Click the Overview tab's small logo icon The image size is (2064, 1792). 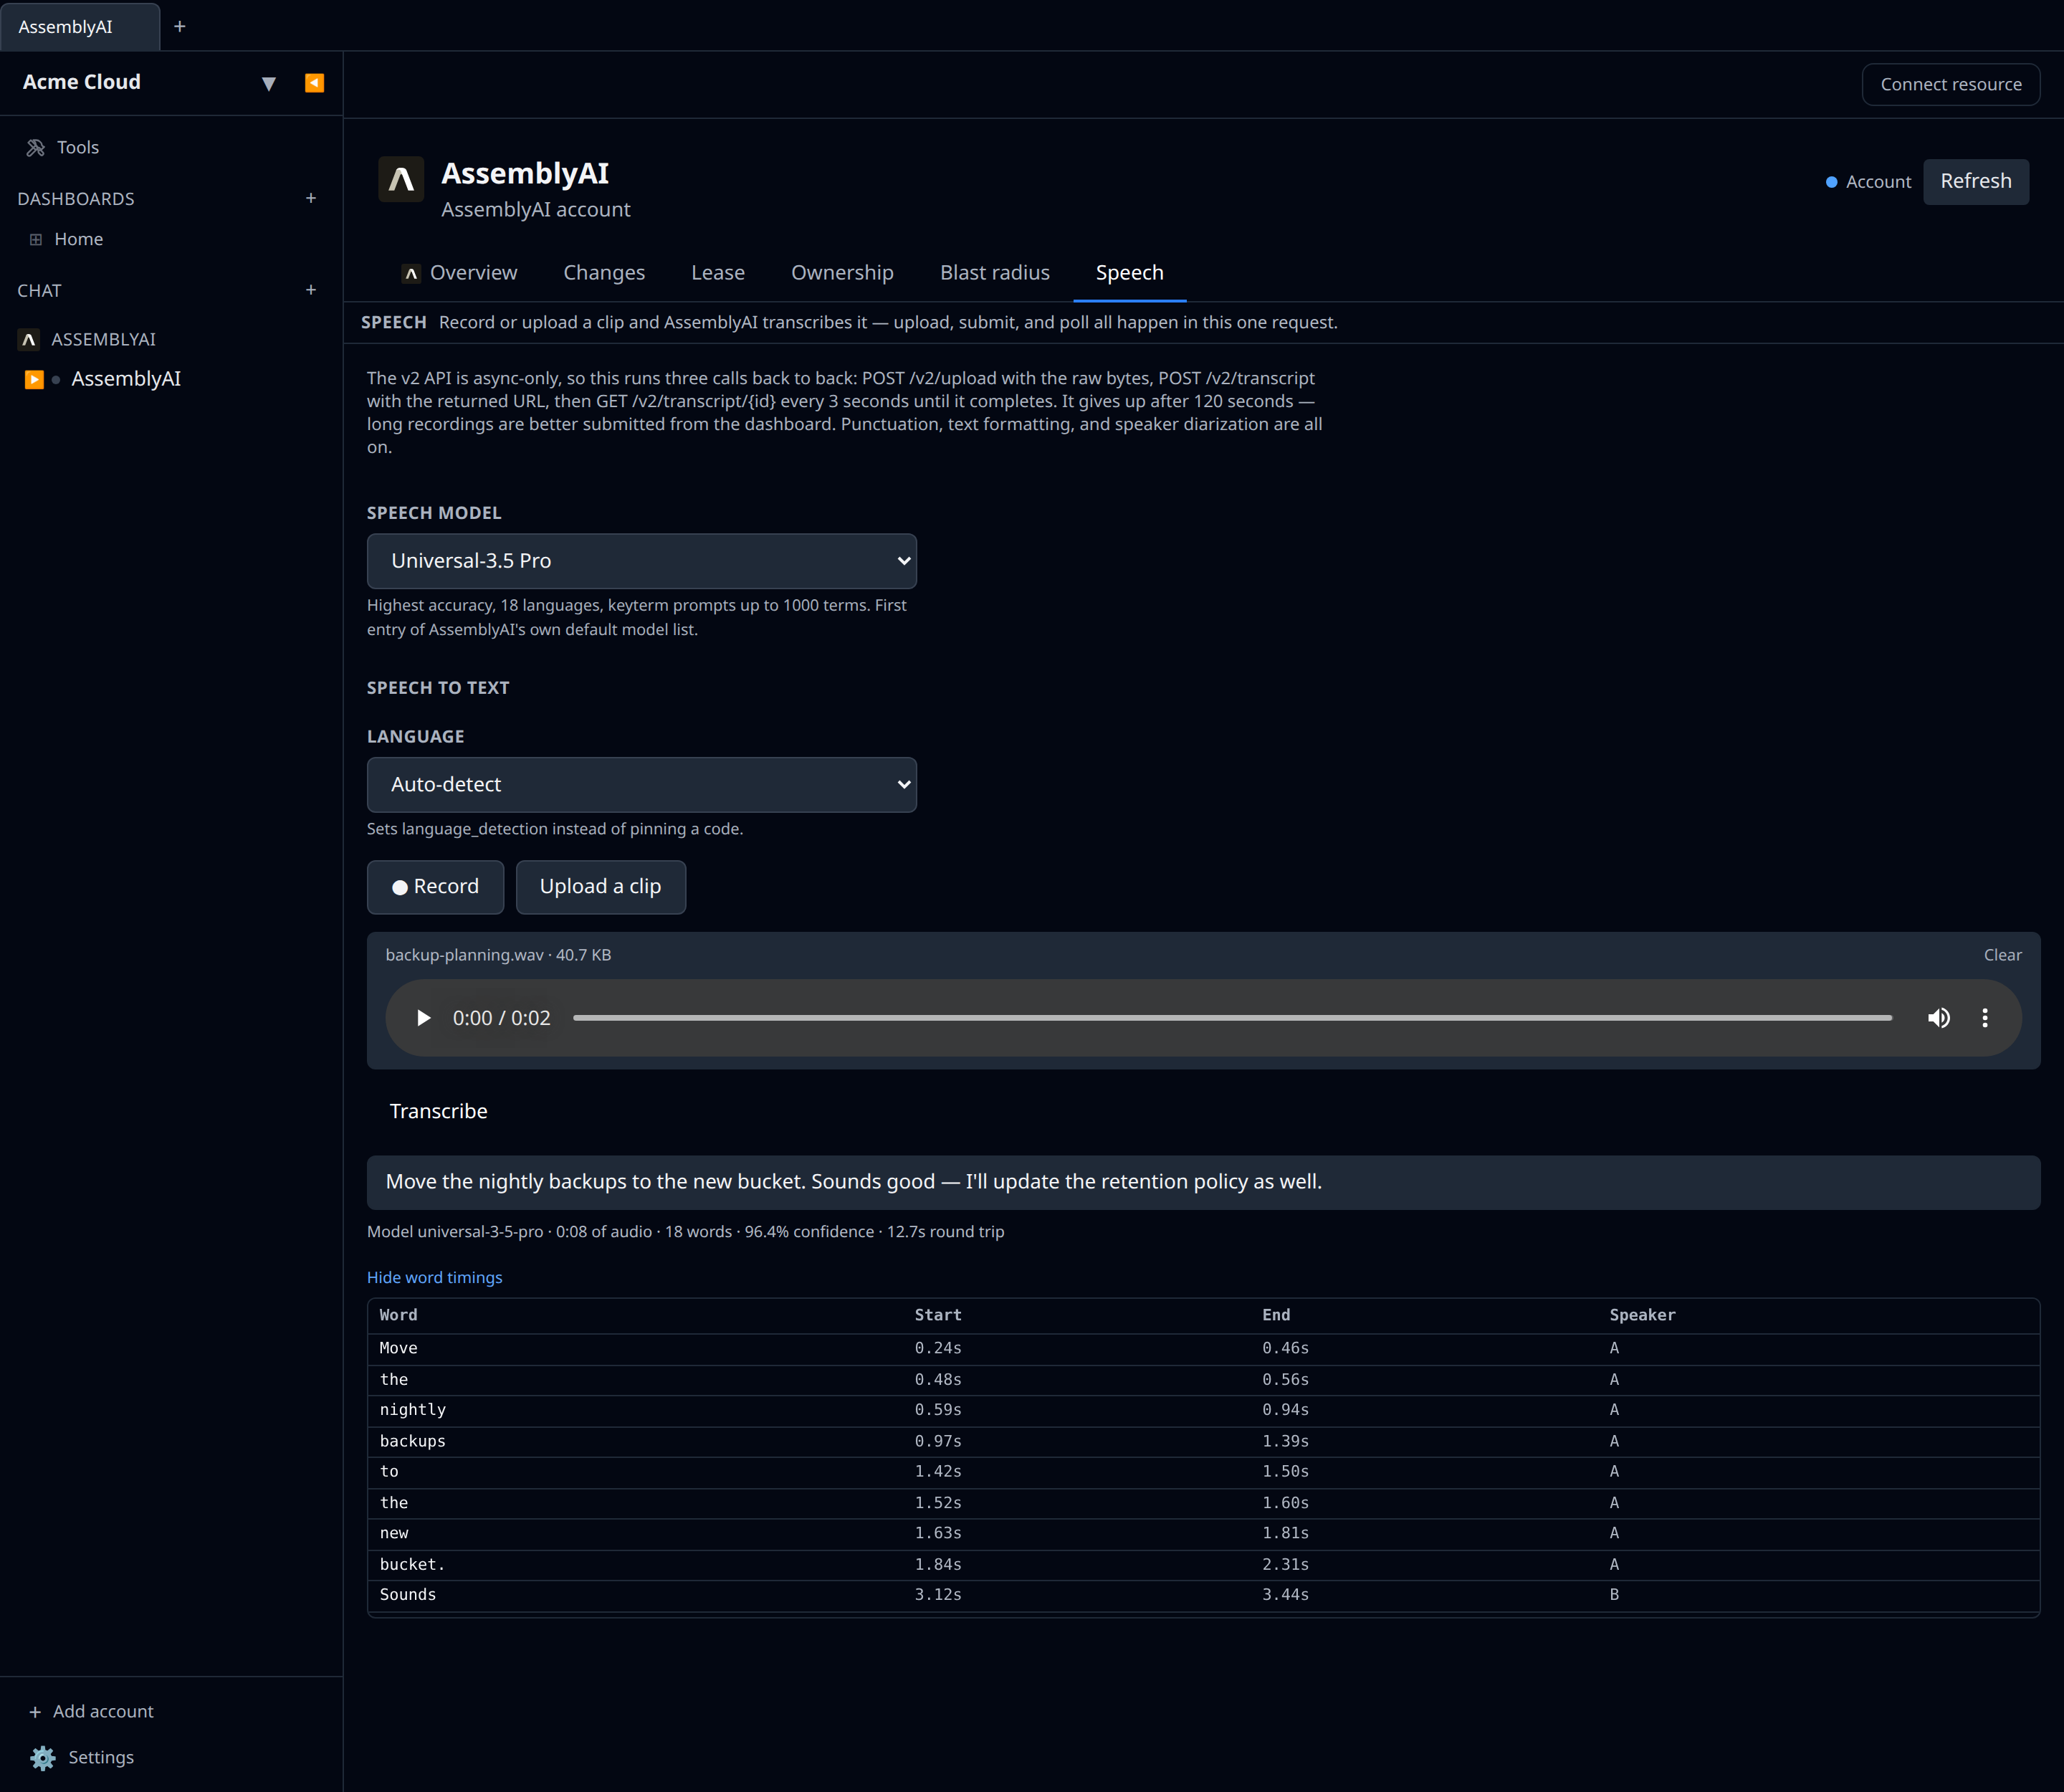[x=411, y=273]
